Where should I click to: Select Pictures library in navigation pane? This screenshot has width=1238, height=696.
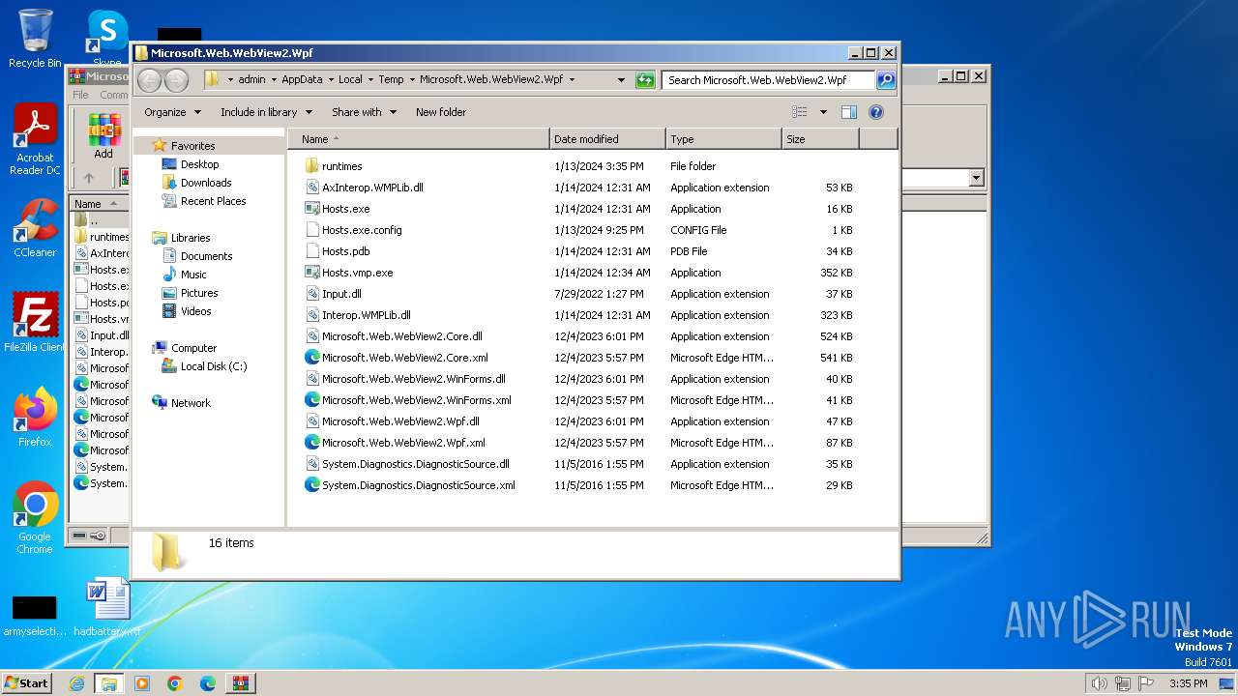point(199,293)
